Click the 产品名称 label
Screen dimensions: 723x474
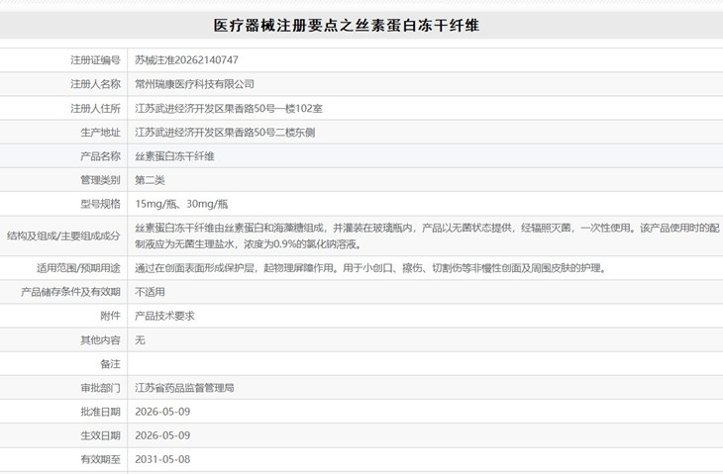(100, 156)
